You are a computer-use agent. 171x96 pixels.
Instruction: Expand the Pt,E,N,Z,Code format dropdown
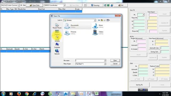click(19, 5)
